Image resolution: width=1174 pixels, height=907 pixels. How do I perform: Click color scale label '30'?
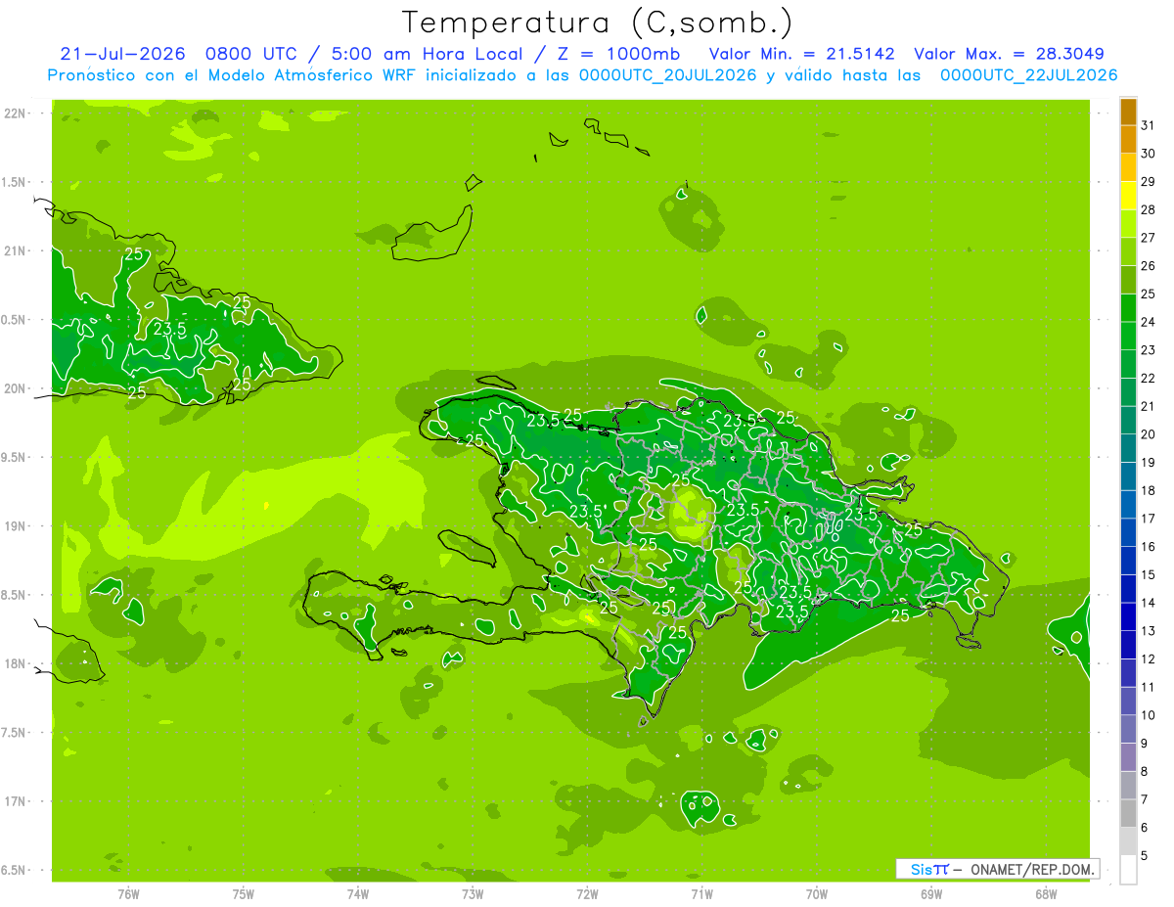(x=1149, y=154)
